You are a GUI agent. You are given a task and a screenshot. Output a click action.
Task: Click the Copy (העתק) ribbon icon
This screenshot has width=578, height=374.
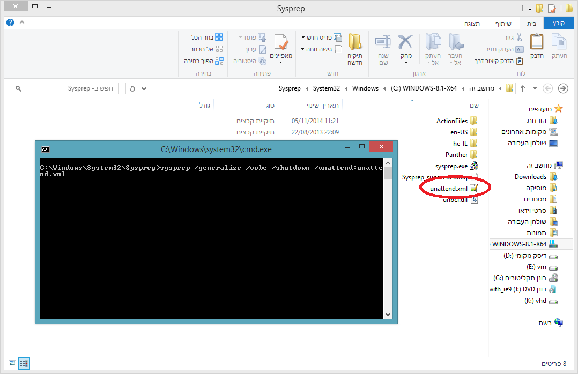pos(559,42)
